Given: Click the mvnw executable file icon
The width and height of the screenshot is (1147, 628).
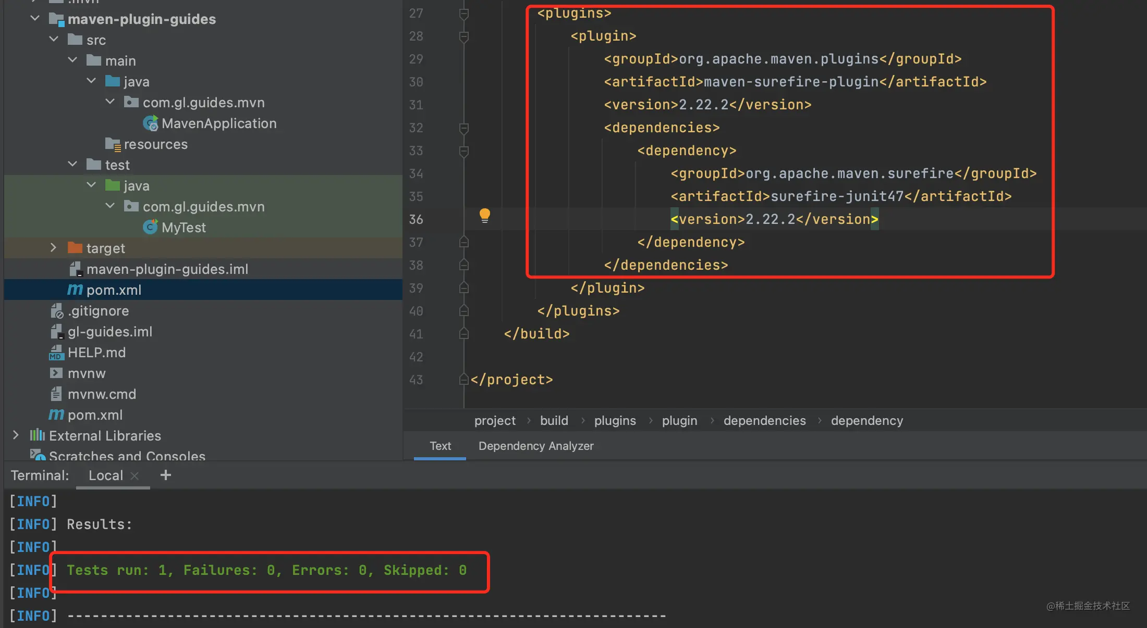Looking at the screenshot, I should [x=57, y=373].
